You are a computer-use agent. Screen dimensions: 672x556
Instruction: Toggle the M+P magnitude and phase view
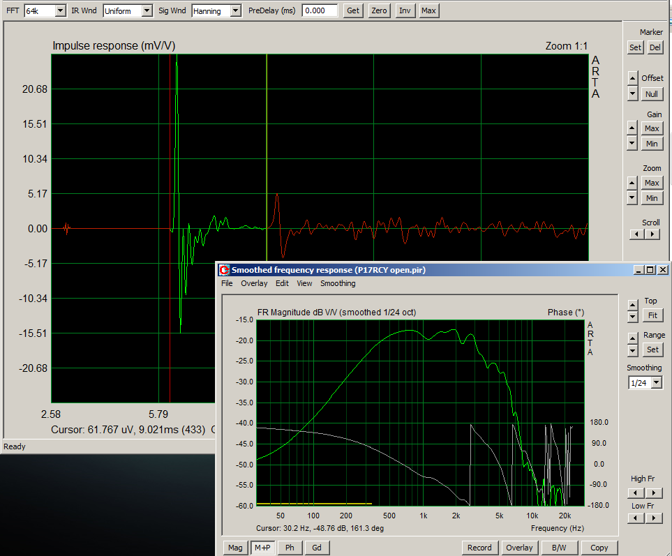pyautogui.click(x=262, y=548)
